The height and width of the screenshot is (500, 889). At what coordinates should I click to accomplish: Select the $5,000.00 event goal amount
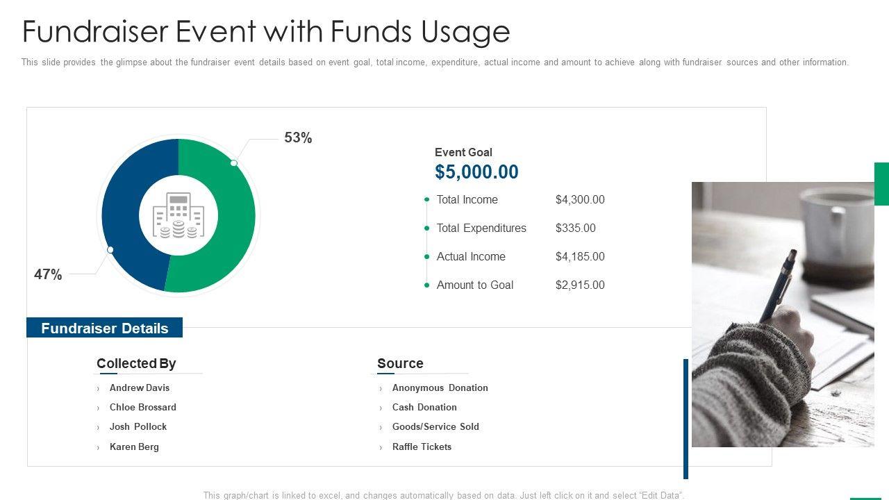pos(476,172)
